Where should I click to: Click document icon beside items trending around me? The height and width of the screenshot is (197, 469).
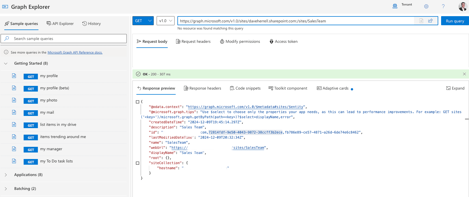(x=14, y=137)
